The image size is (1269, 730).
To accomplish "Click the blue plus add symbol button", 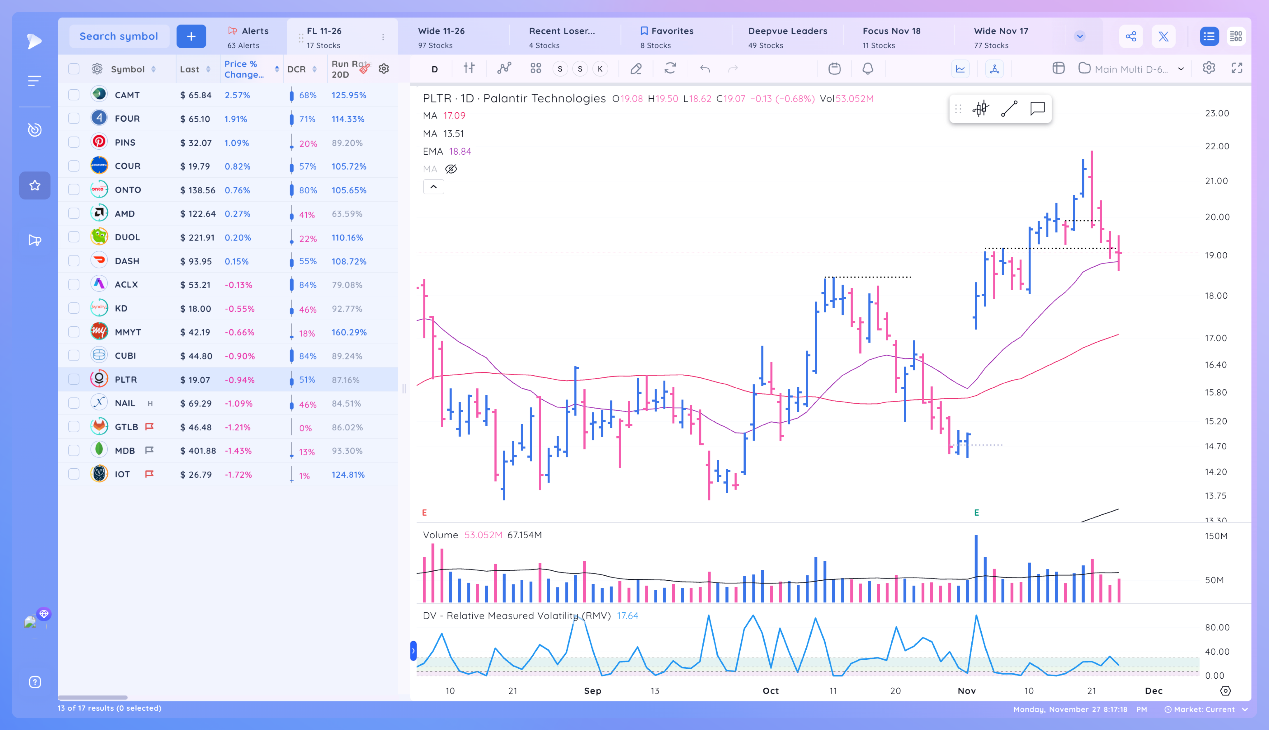I will 191,36.
